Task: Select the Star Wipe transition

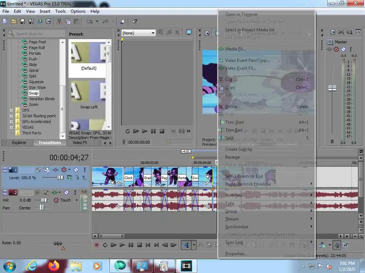Action: coord(37,87)
